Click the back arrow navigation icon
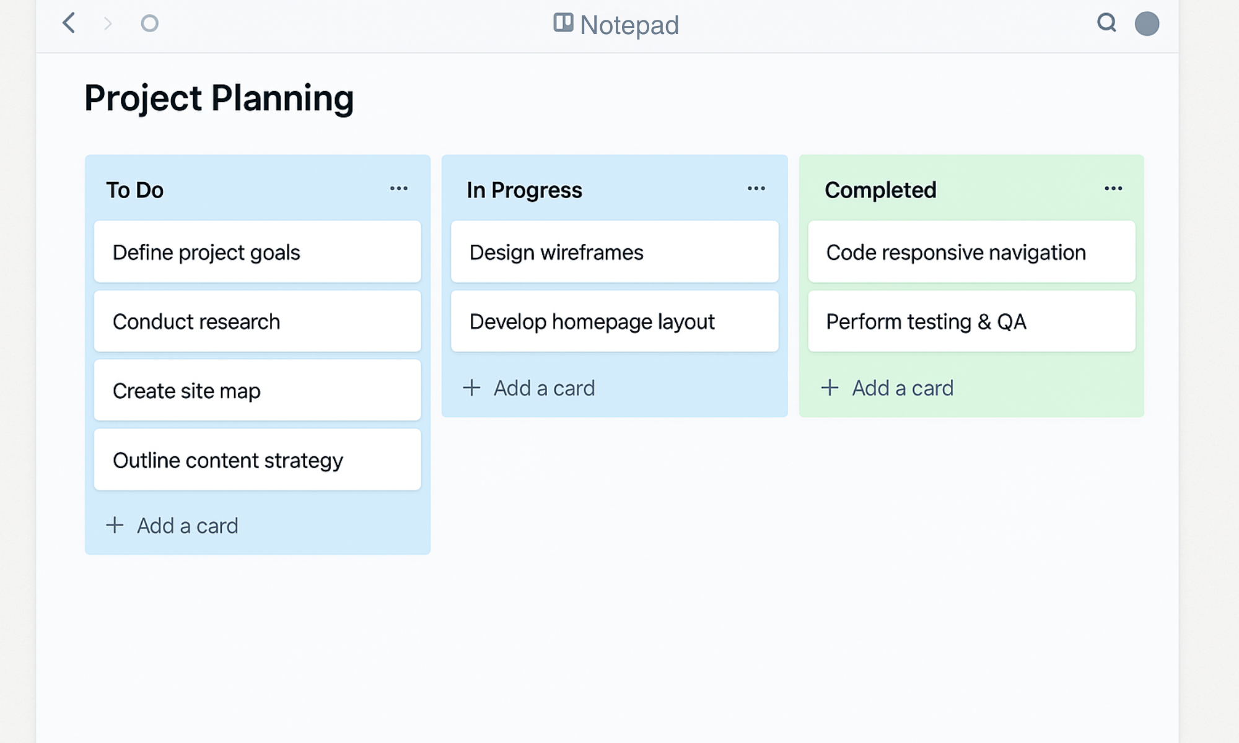The width and height of the screenshot is (1239, 743). coord(69,24)
